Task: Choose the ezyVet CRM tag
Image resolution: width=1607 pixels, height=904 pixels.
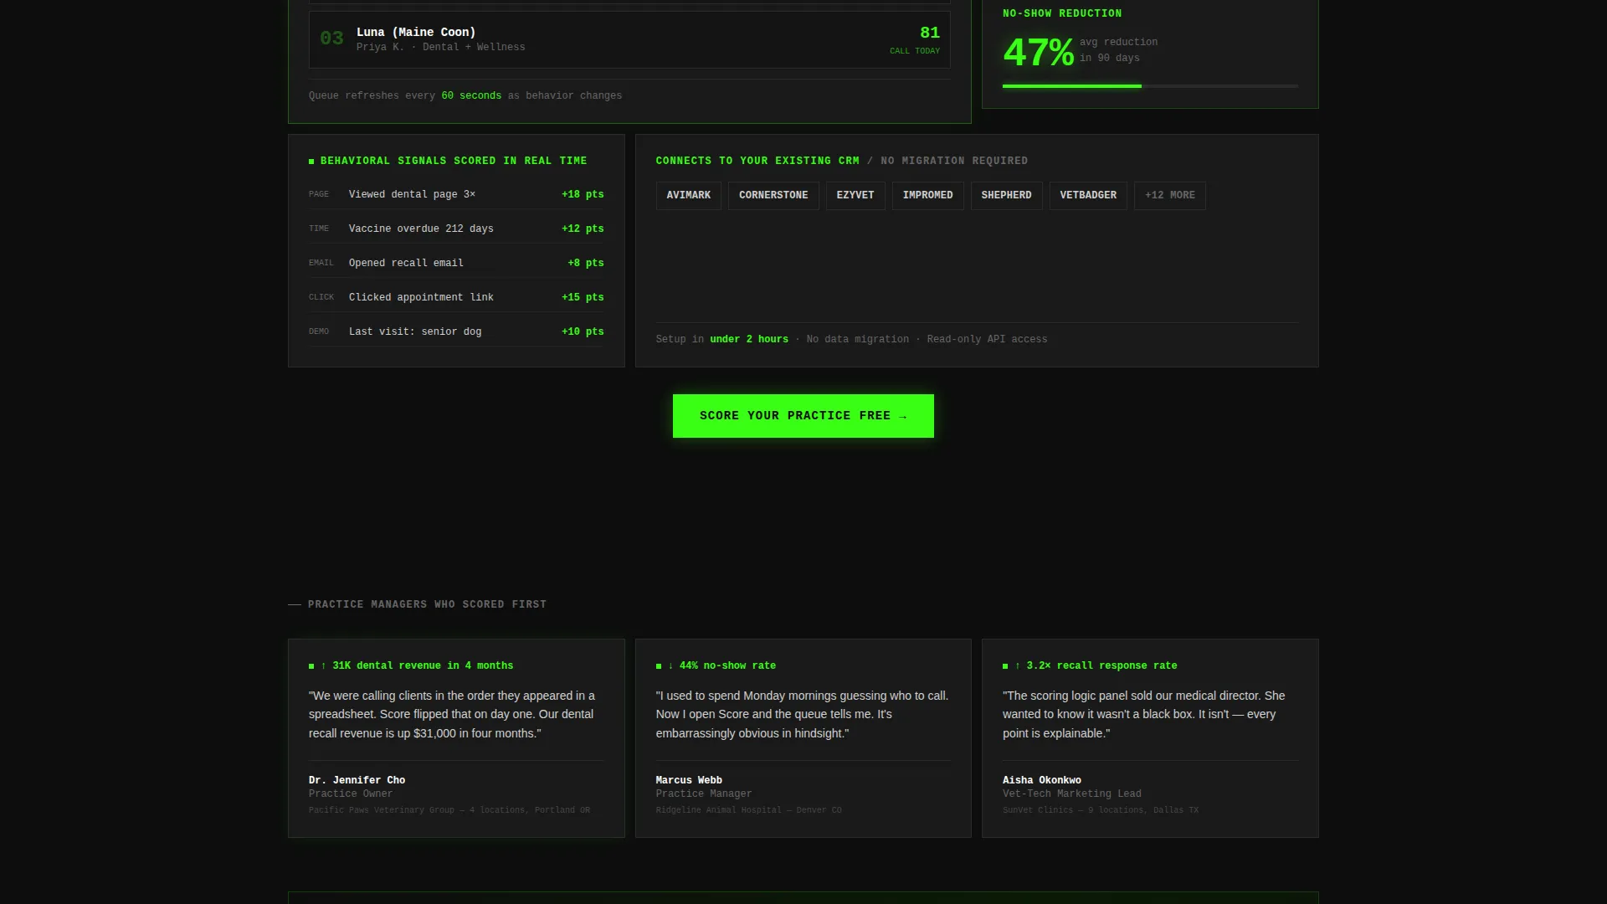Action: pos(855,195)
